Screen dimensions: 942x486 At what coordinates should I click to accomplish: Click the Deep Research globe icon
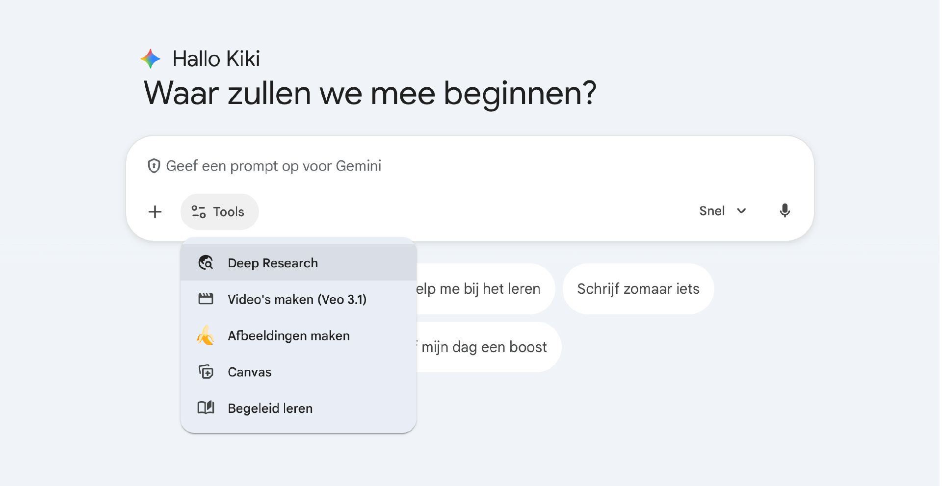click(x=206, y=263)
